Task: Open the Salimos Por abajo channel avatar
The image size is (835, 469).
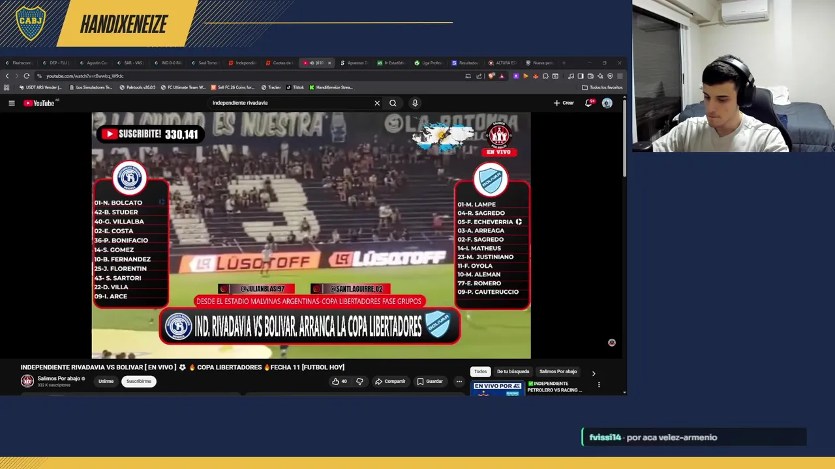Action: tap(27, 381)
